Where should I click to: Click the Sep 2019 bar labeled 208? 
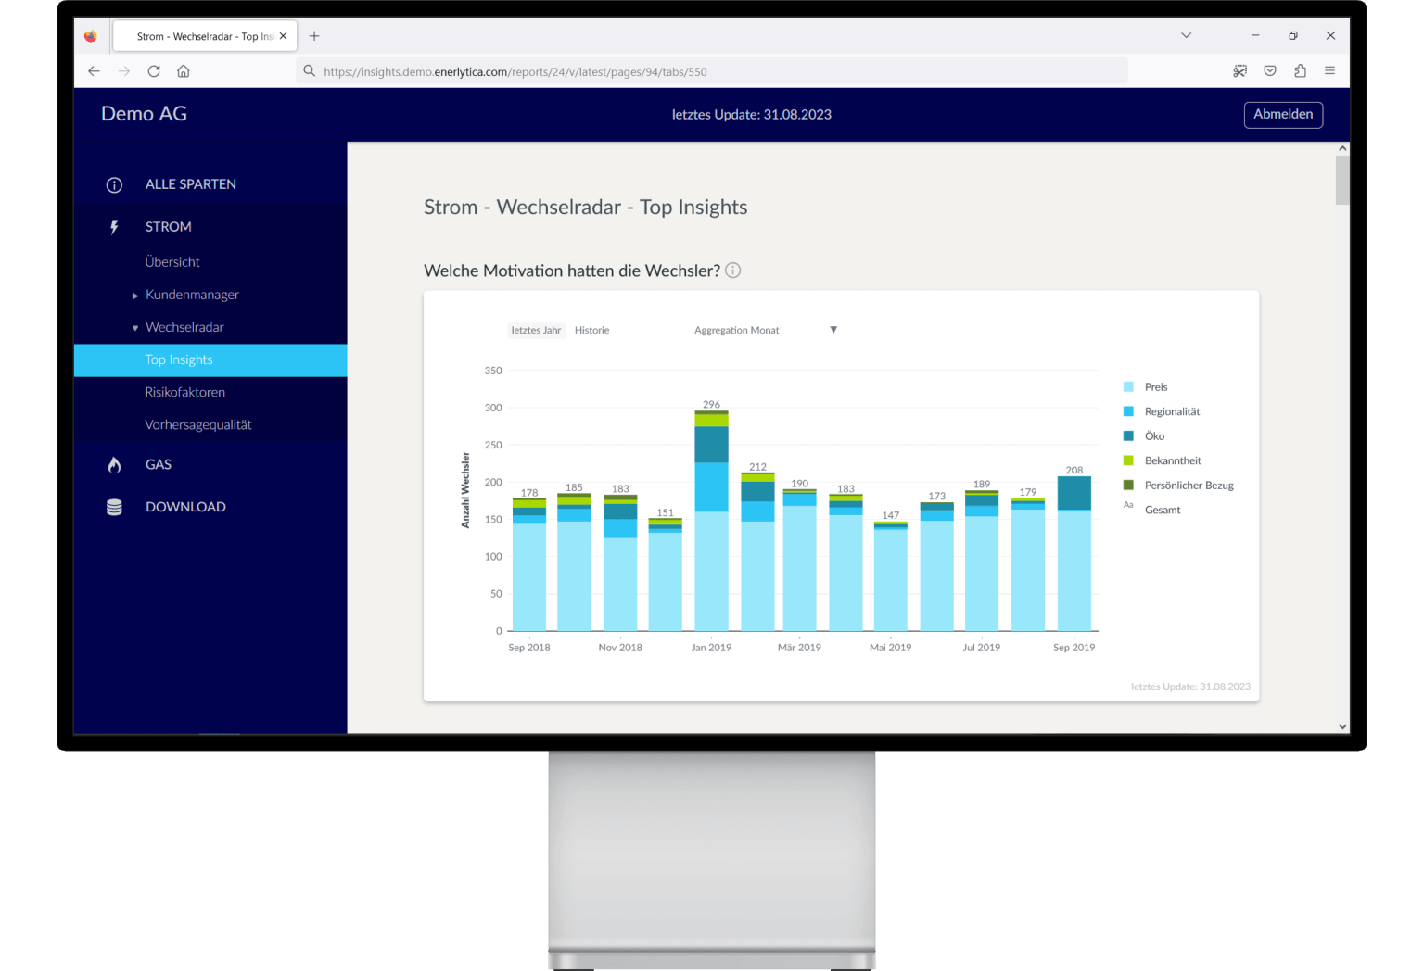1074,554
